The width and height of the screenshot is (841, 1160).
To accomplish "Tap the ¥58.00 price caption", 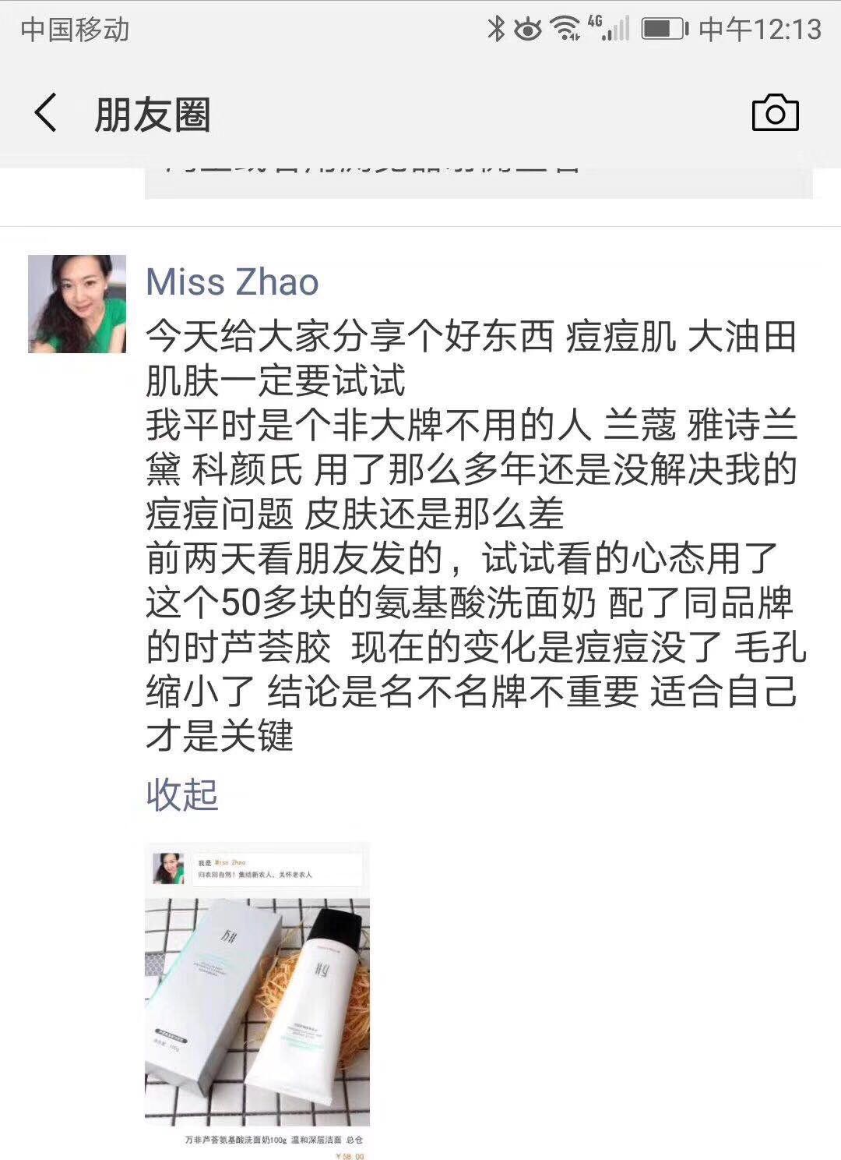I will [349, 1156].
